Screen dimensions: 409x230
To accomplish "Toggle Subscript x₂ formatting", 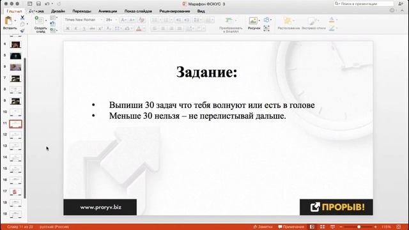I will (x=109, y=28).
